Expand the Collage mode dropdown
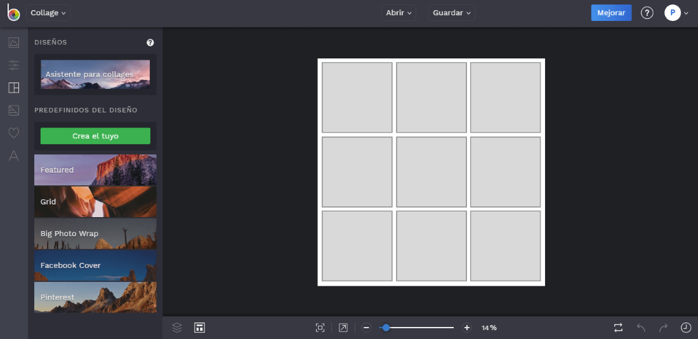This screenshot has width=698, height=339. click(48, 13)
